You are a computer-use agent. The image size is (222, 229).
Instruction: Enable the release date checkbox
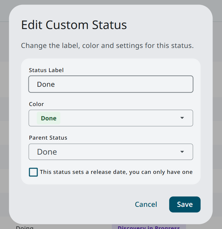pyautogui.click(x=33, y=172)
